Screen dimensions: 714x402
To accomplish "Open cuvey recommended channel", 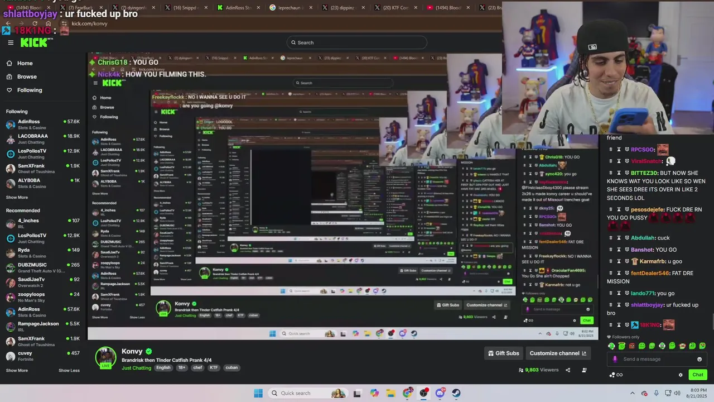I will click(43, 356).
